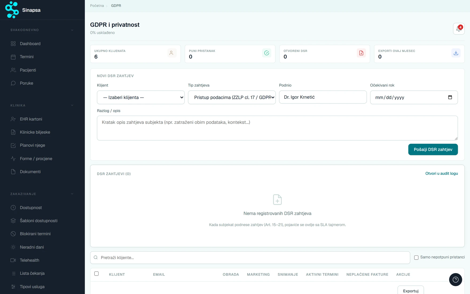The height and width of the screenshot is (294, 470).
Task: Open the Klijent dropdown
Action: [x=141, y=97]
